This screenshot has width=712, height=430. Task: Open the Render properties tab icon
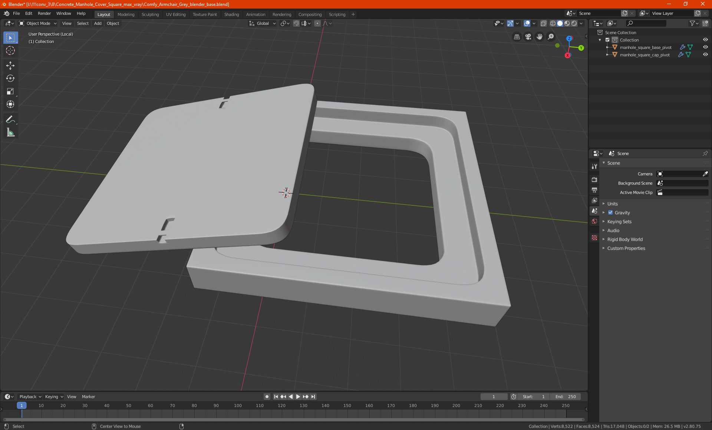(x=594, y=180)
